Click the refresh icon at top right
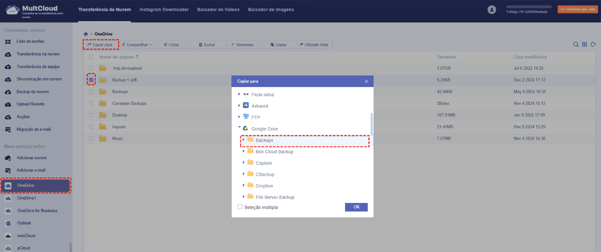The width and height of the screenshot is (601, 252). click(592, 44)
